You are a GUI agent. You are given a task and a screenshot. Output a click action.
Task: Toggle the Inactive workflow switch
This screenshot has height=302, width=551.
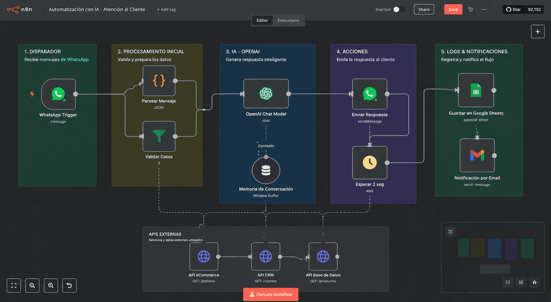(x=400, y=9)
